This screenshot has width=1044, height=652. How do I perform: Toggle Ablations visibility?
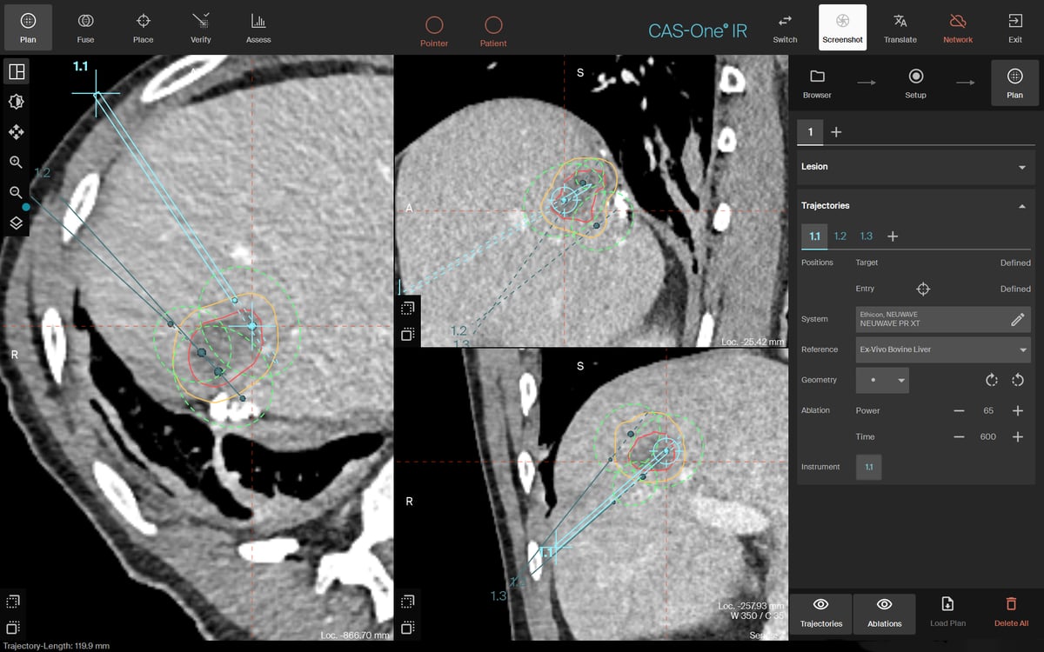[884, 613]
